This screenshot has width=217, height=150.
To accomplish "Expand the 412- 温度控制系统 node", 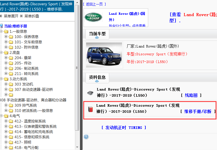I will tap(6, 121).
